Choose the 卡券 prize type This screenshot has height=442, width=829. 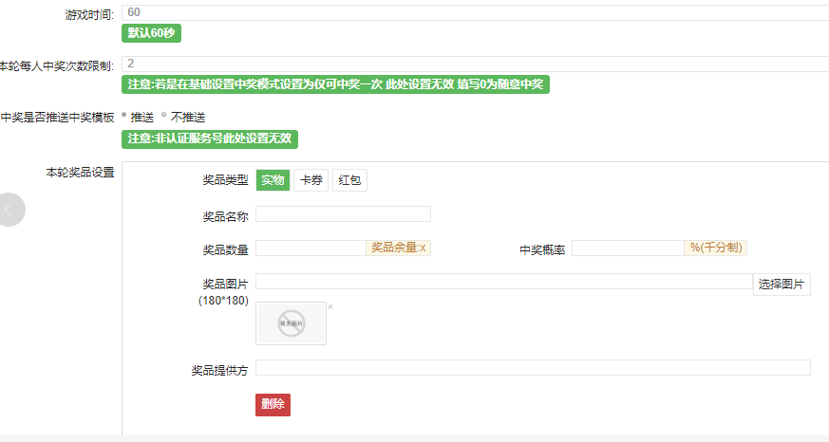(x=311, y=180)
